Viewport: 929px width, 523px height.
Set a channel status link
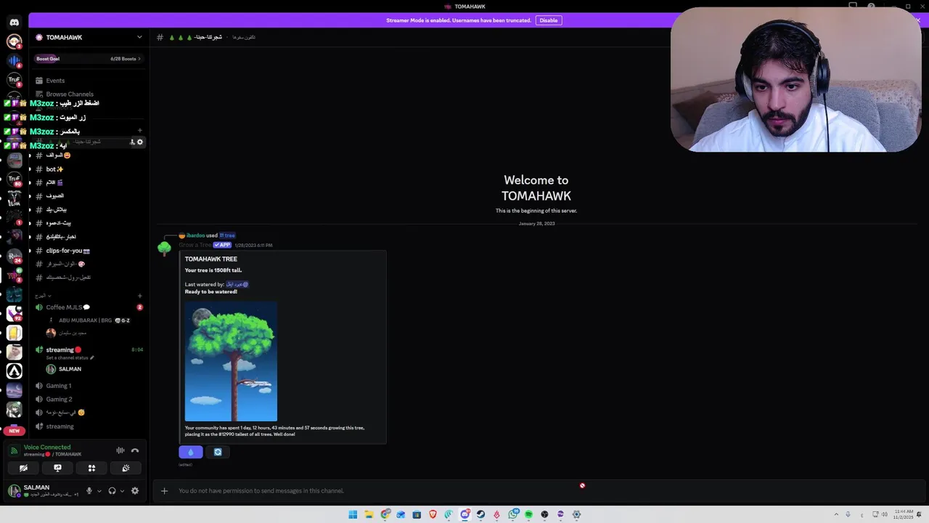tap(70, 358)
